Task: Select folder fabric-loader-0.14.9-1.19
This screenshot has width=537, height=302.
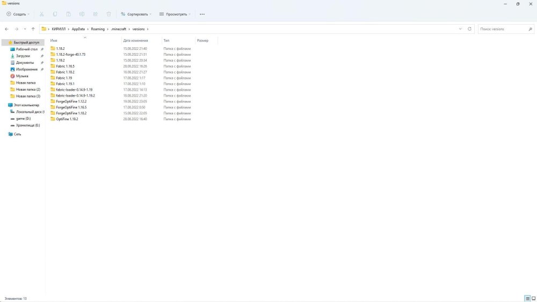Action: click(x=74, y=90)
